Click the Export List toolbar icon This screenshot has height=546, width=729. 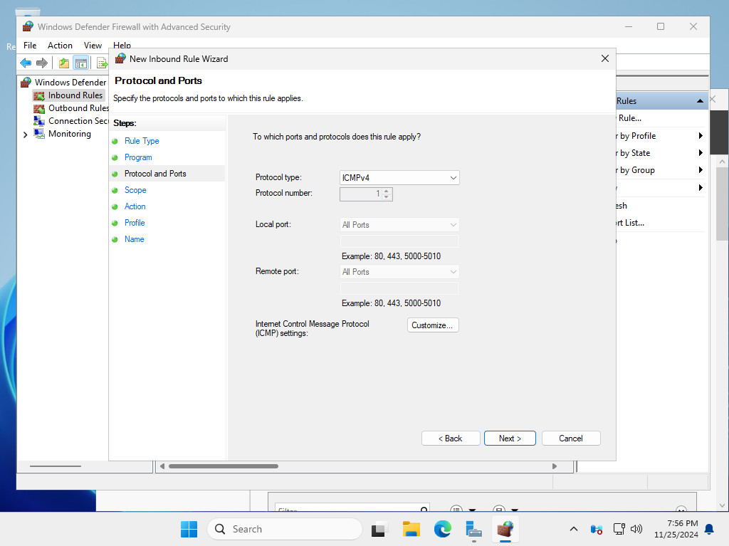(102, 63)
